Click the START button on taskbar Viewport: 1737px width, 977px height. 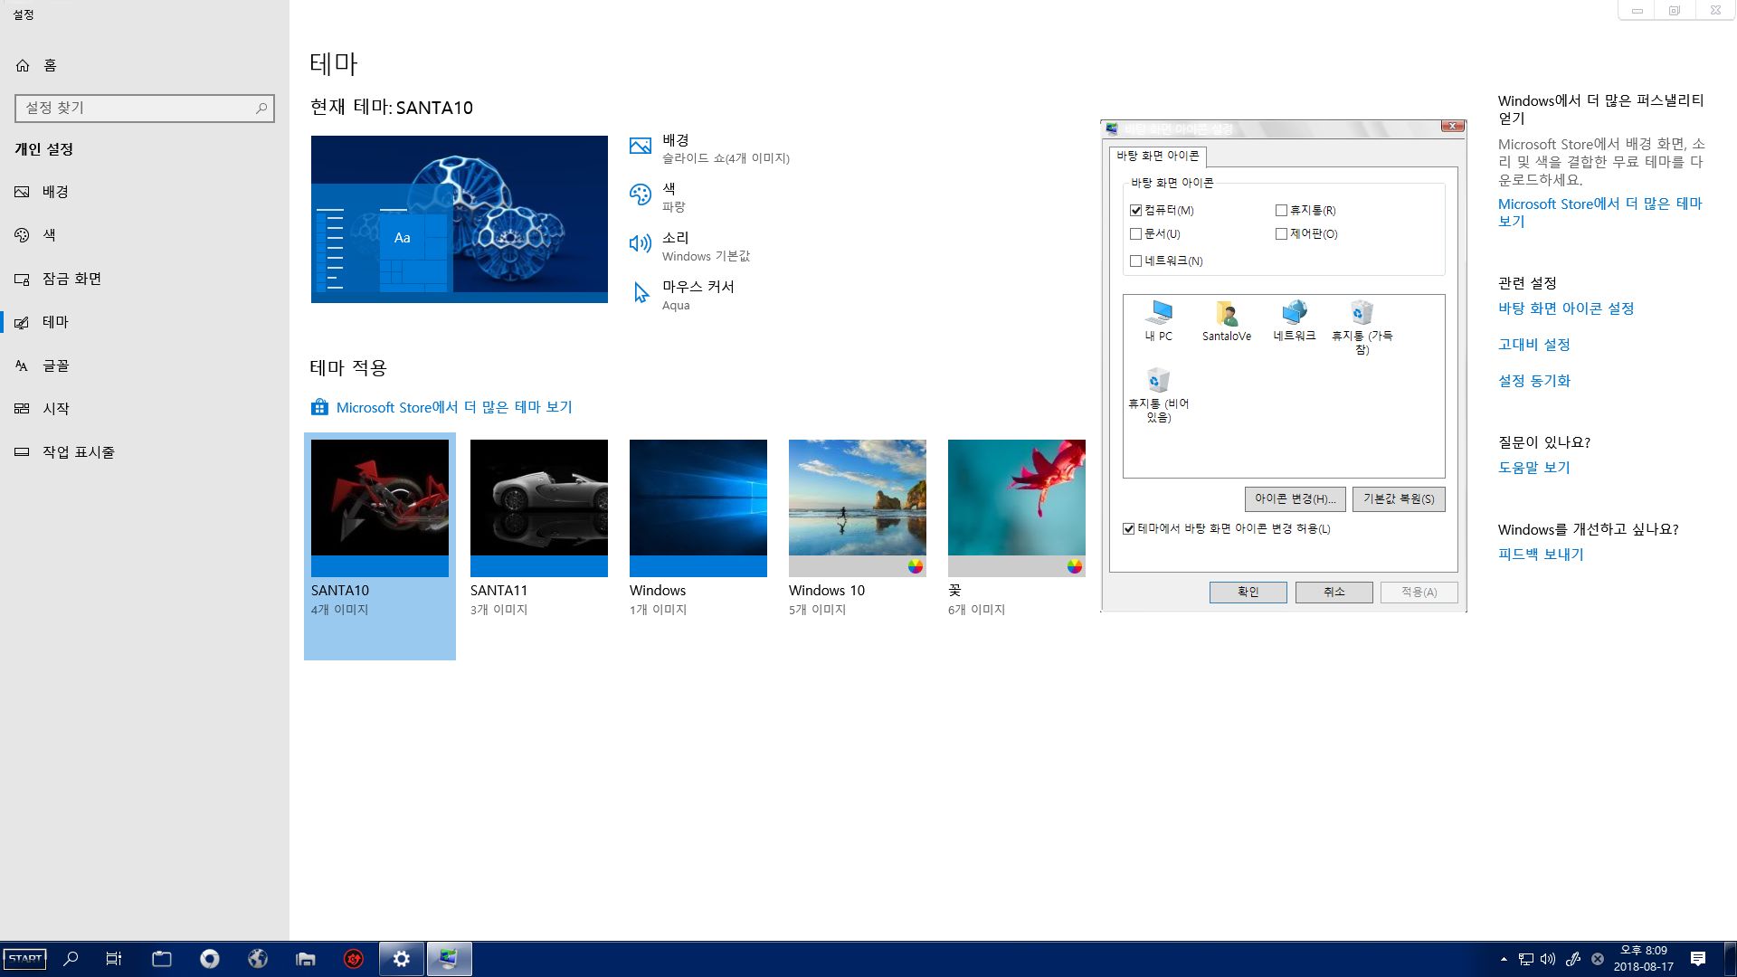tap(24, 959)
